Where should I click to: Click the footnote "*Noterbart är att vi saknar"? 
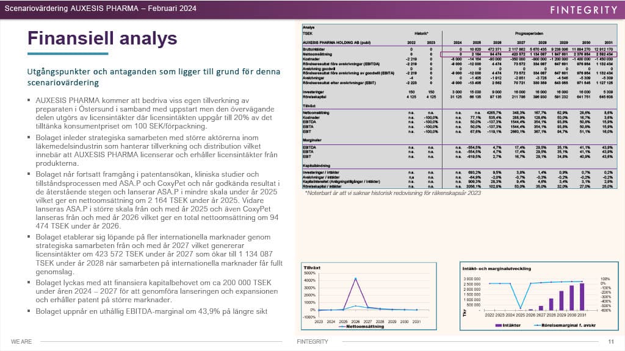pos(392,193)
